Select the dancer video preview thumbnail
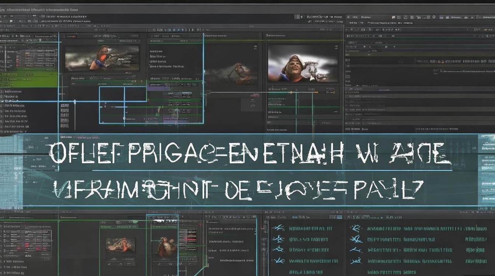Screen dimensions: 495x276 click(x=102, y=58)
